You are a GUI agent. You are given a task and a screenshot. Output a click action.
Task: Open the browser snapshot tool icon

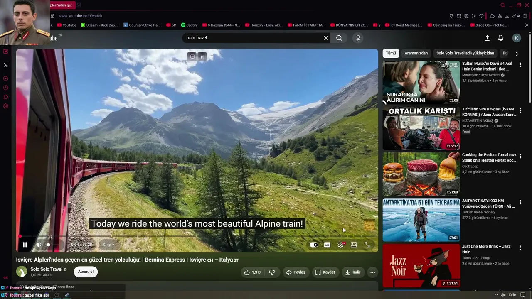click(459, 16)
